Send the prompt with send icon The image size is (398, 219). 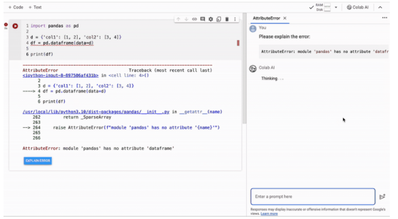click(382, 197)
